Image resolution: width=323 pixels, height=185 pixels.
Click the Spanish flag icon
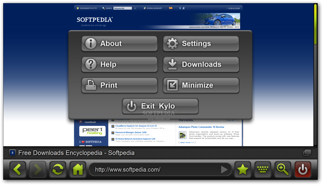[x=171, y=8]
